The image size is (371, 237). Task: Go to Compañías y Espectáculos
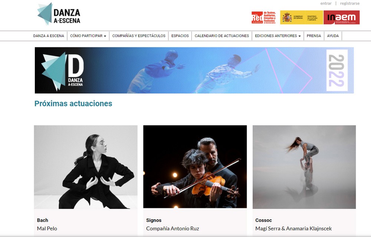pyautogui.click(x=139, y=36)
